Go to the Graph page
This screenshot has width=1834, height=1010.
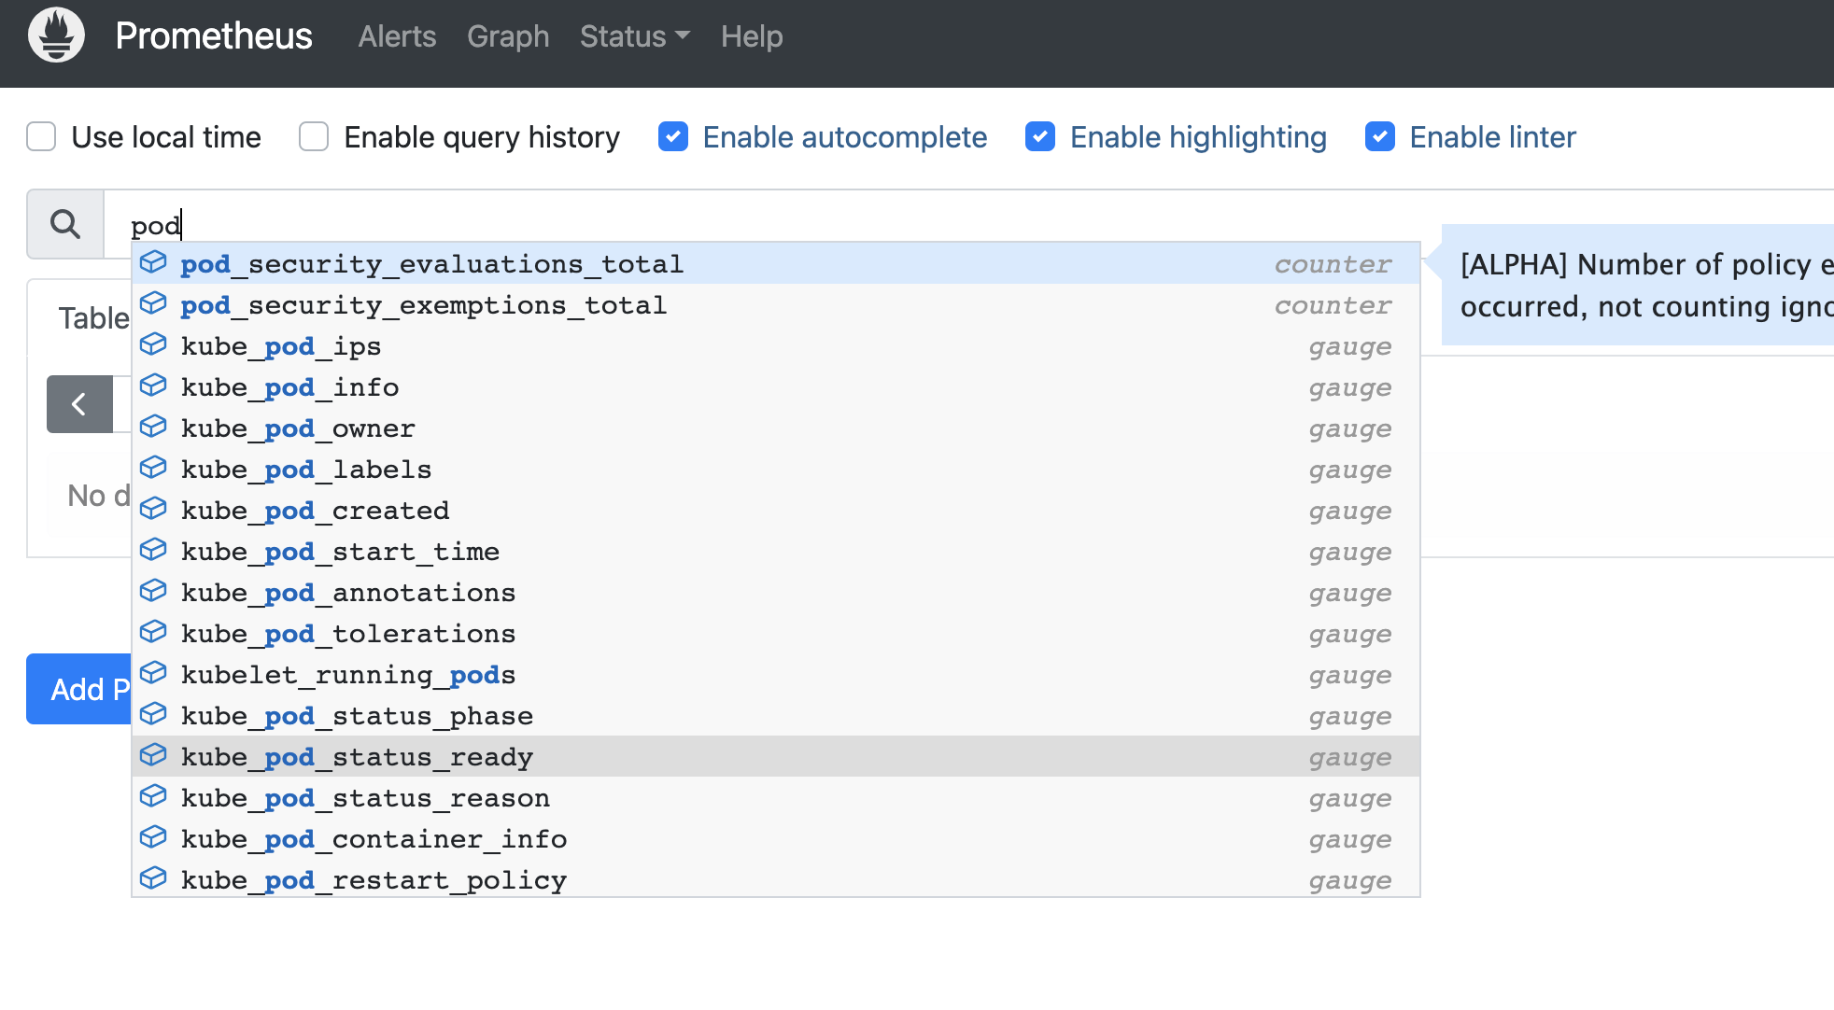tap(508, 36)
